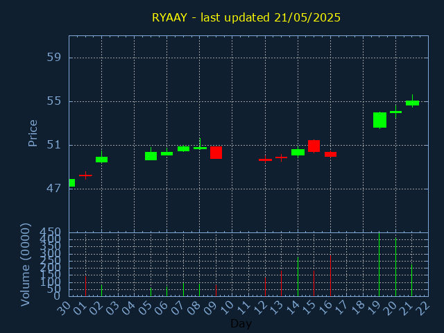Click the green volume bar for day 05

click(151, 292)
